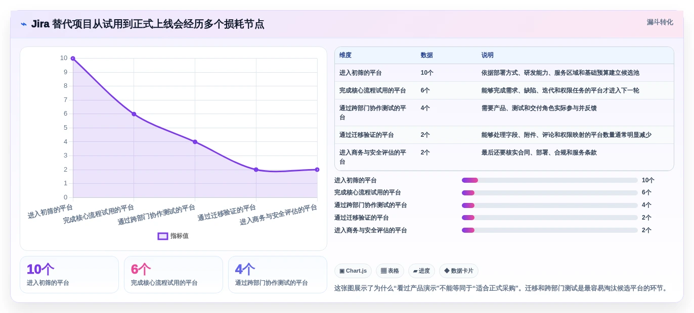Open the 6个 完成核心流程试用的平台 stat card
This screenshot has height=313, width=694.
pos(173,275)
